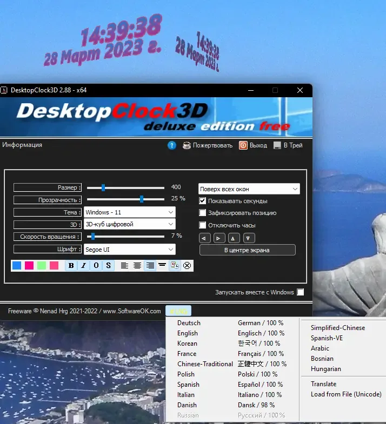Click the Информация label
The height and width of the screenshot is (424, 386).
click(22, 145)
